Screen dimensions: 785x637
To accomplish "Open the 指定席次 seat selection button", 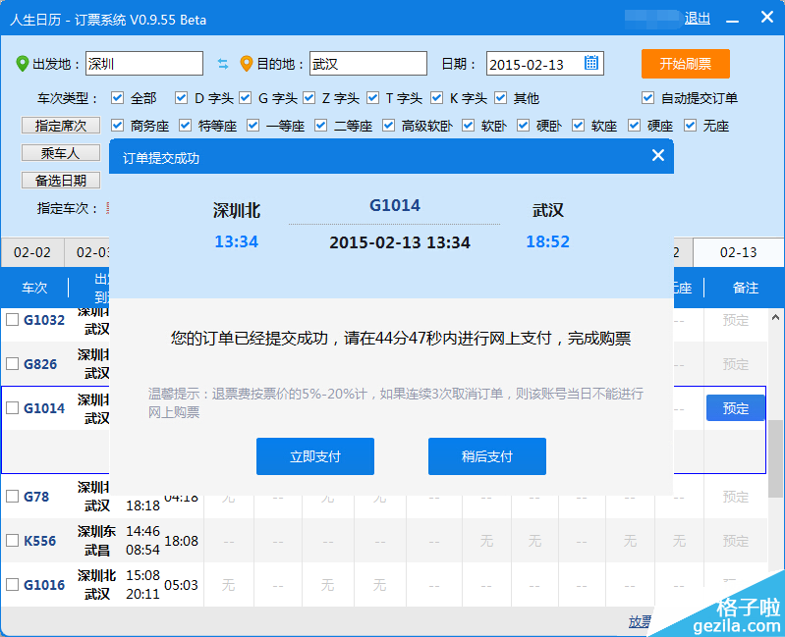I will pyautogui.click(x=61, y=126).
